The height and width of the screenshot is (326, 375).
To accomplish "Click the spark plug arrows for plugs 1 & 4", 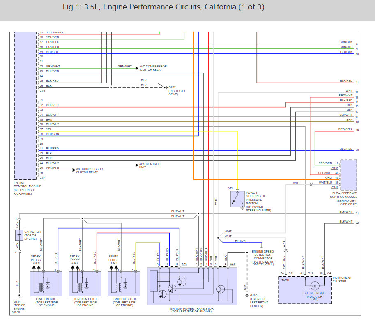I will (114, 269).
